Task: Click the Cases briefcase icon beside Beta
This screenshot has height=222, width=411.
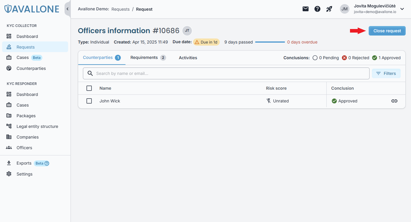Action: pyautogui.click(x=9, y=57)
